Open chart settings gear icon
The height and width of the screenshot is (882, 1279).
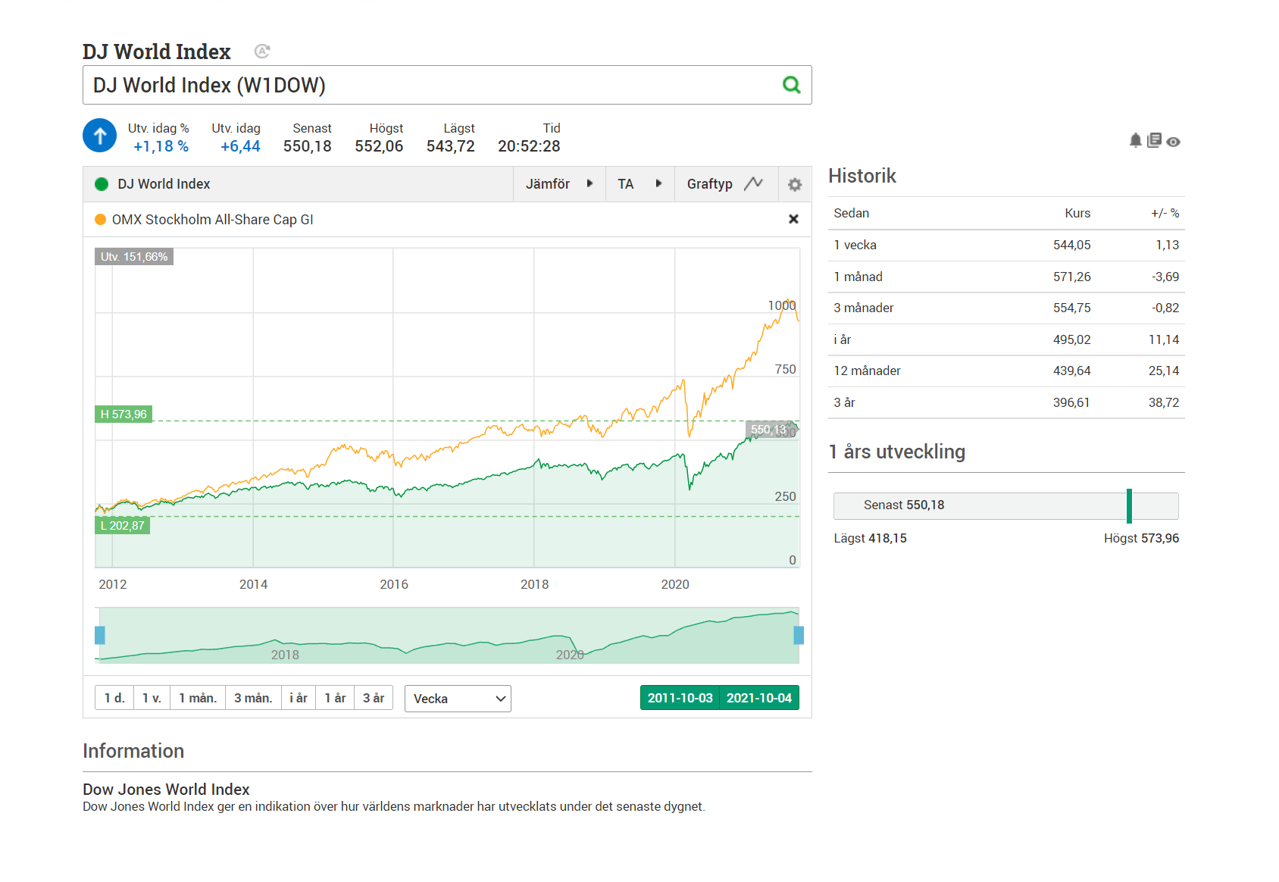pyautogui.click(x=794, y=184)
